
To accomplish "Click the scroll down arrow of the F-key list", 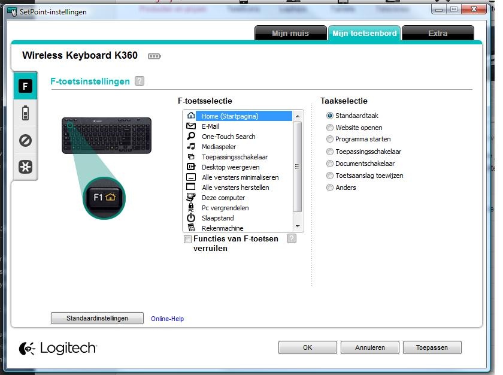I will (x=298, y=226).
